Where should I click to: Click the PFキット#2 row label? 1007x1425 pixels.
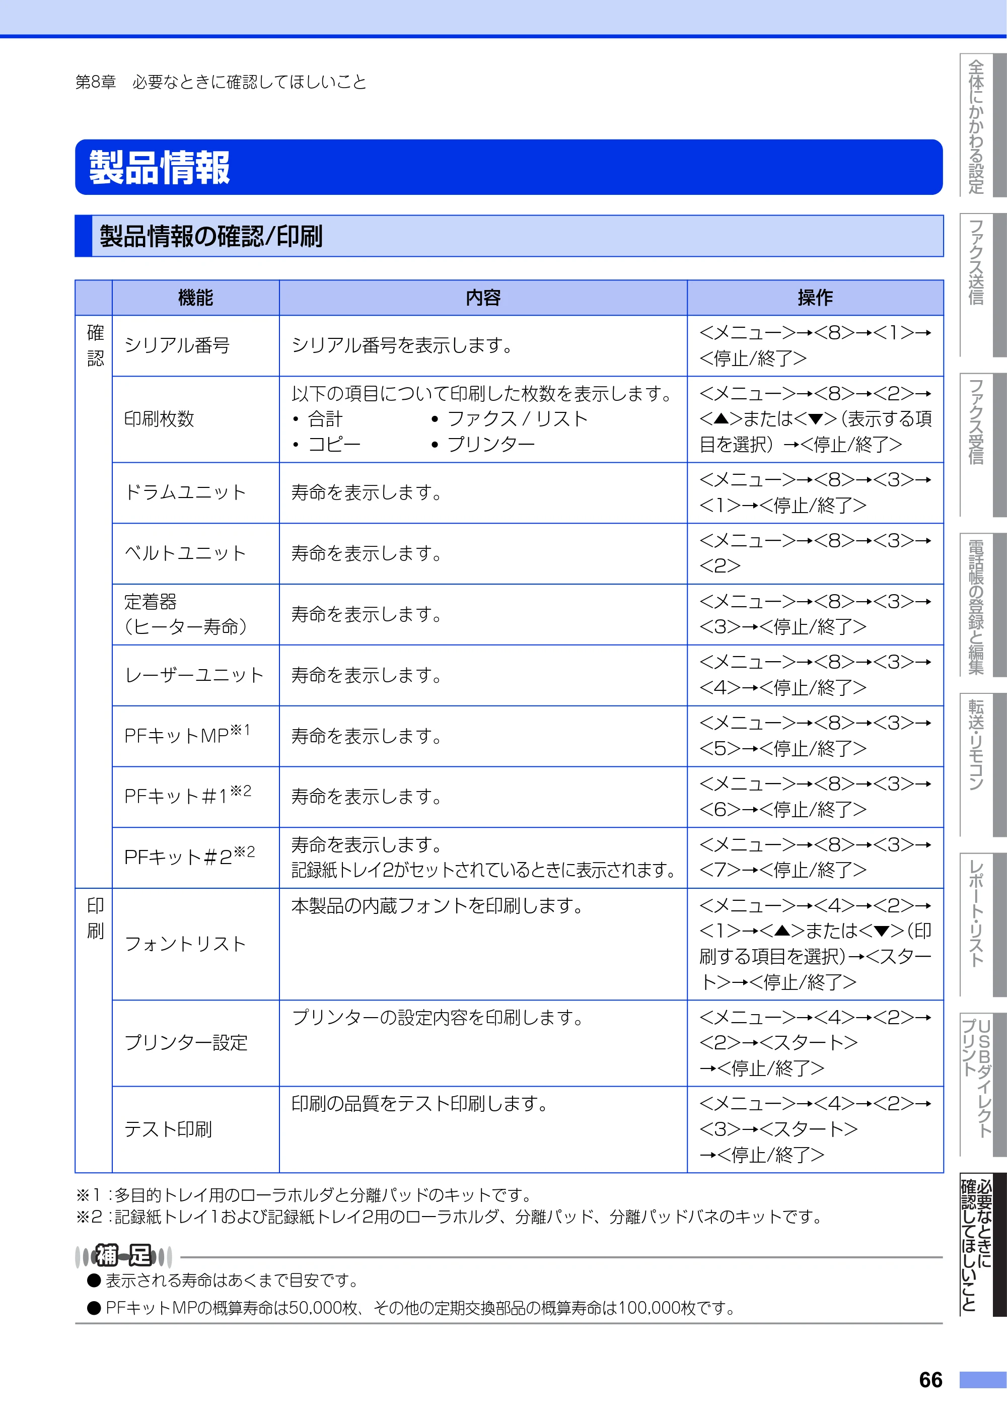coord(189,857)
